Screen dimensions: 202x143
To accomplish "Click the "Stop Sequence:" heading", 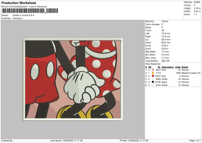I will click(153, 64).
